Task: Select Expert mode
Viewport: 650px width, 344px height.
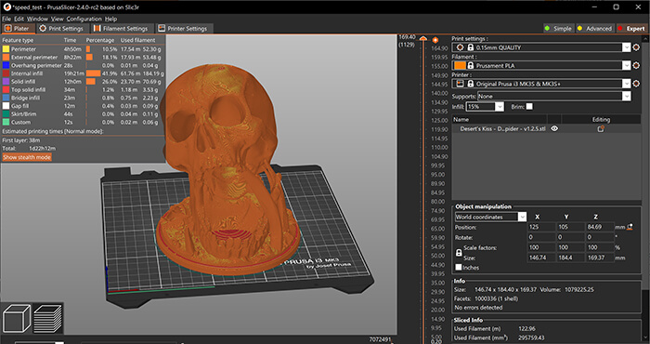Action: pos(632,28)
